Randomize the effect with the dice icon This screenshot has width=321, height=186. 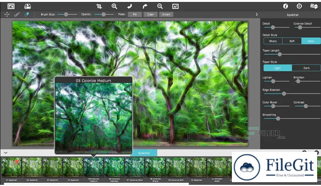point(314,6)
